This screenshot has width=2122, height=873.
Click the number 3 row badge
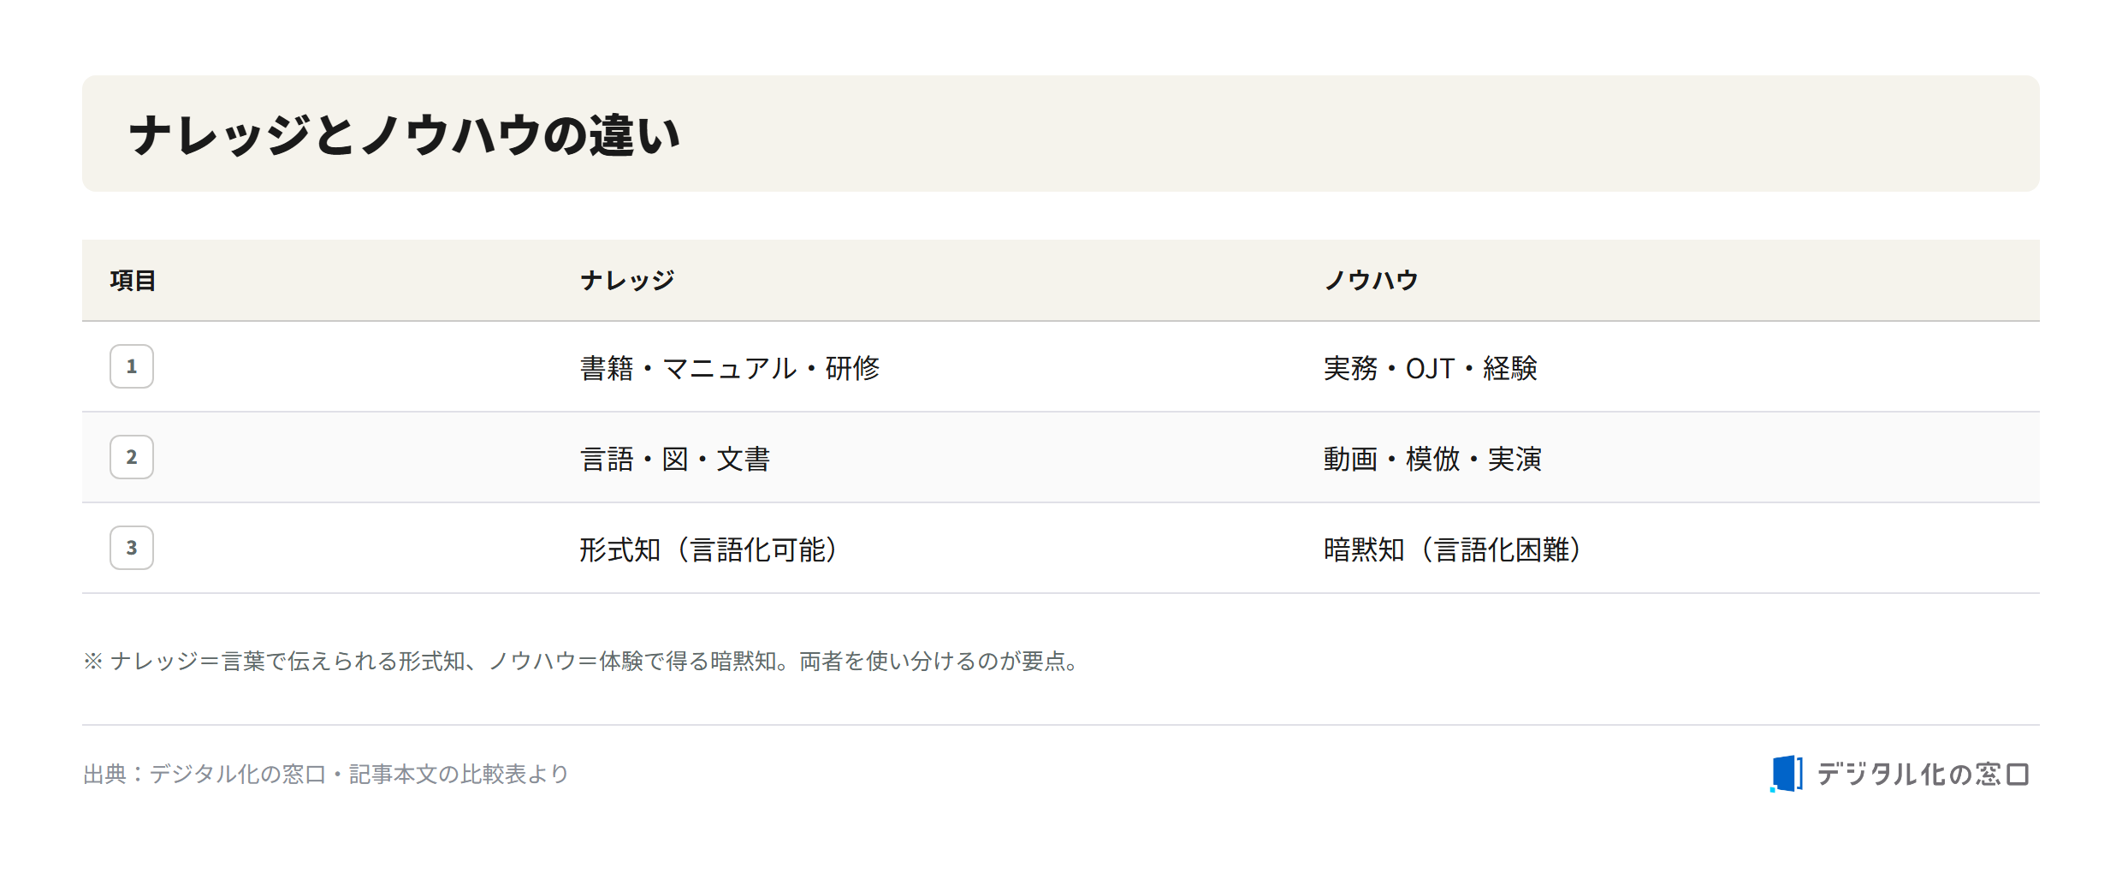pyautogui.click(x=132, y=548)
